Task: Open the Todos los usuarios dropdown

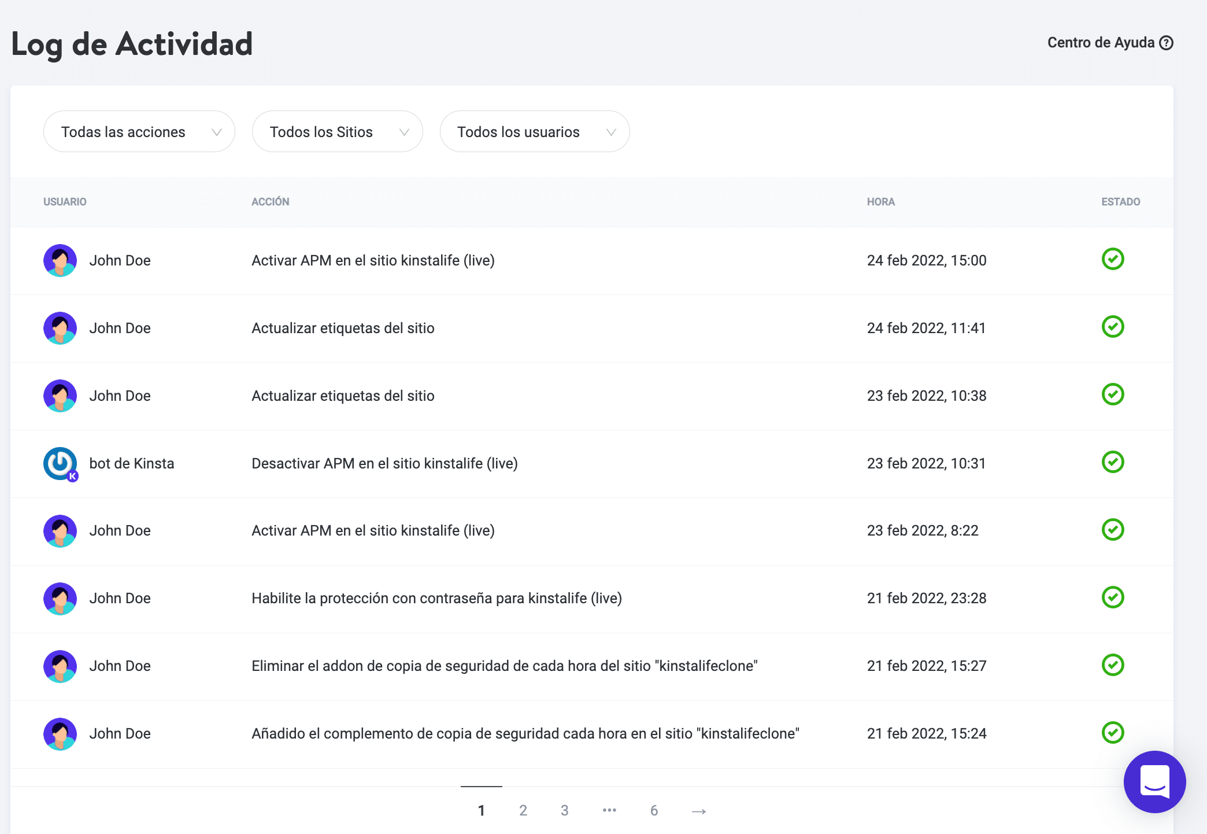Action: click(x=534, y=132)
